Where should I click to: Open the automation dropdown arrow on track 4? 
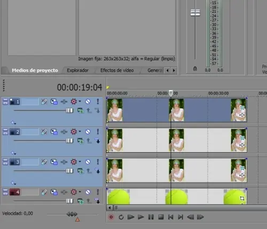click(x=80, y=192)
